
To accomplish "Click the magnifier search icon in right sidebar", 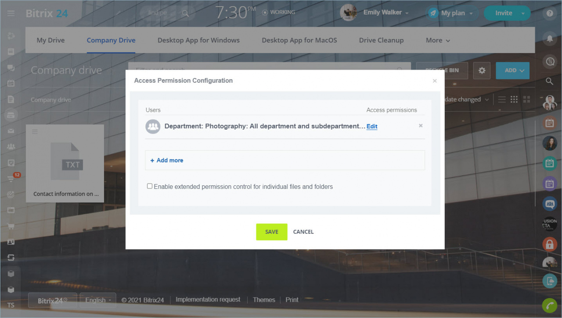I will pos(550,81).
